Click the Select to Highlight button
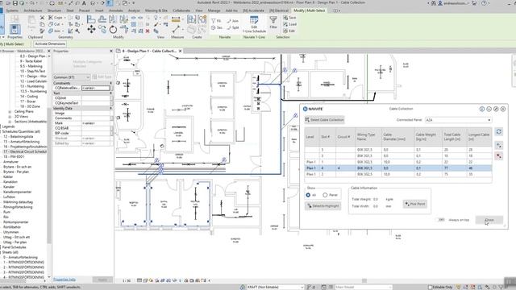This screenshot has height=290, width=516. tap(322, 206)
